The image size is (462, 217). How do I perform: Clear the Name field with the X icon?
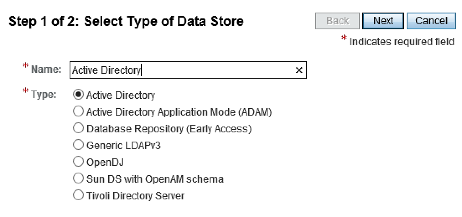coord(299,70)
